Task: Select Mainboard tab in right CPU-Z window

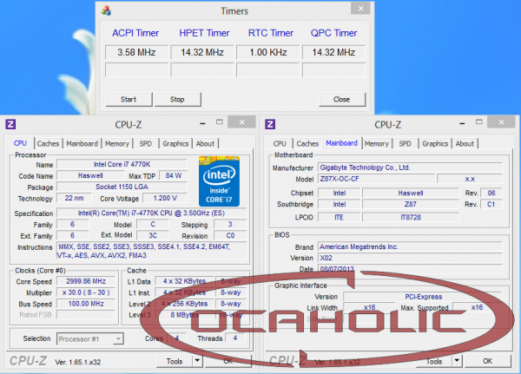Action: click(x=341, y=143)
